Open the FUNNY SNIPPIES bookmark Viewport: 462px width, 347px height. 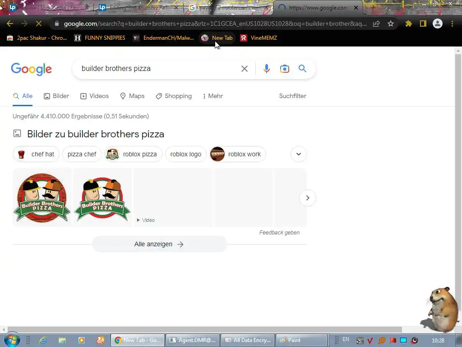[100, 38]
